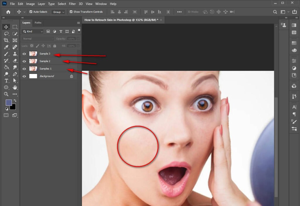The width and height of the screenshot is (300, 206).
Task: Open the Auto-Select Group dropdown
Action: click(58, 12)
